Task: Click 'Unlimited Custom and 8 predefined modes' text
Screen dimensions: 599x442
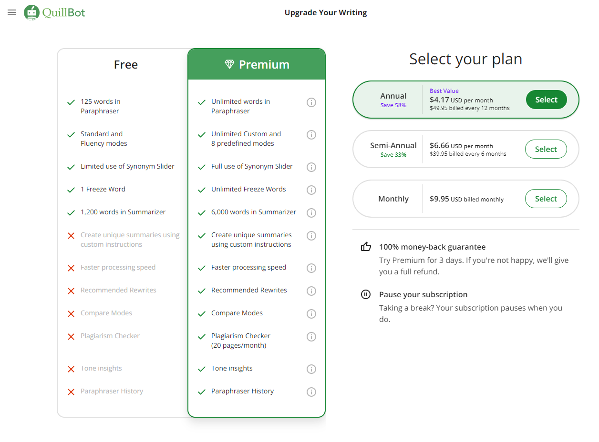Action: (x=246, y=139)
